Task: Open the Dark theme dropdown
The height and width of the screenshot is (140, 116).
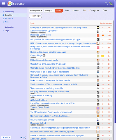Action: click(x=6, y=137)
